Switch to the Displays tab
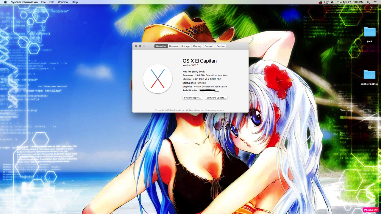This screenshot has width=381, height=214. pos(174,46)
